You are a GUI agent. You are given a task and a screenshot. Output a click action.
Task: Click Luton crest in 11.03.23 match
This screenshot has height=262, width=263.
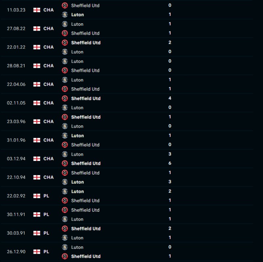pyautogui.click(x=65, y=14)
